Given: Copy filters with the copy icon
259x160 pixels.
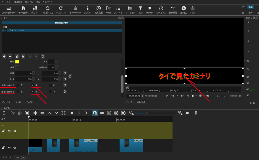Looking at the screenshot, I should pyautogui.click(x=17, y=57).
